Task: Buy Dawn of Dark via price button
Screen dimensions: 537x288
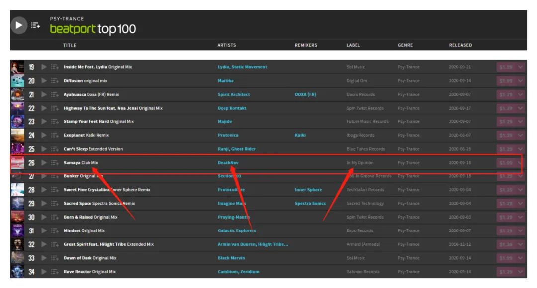Action: (506, 258)
